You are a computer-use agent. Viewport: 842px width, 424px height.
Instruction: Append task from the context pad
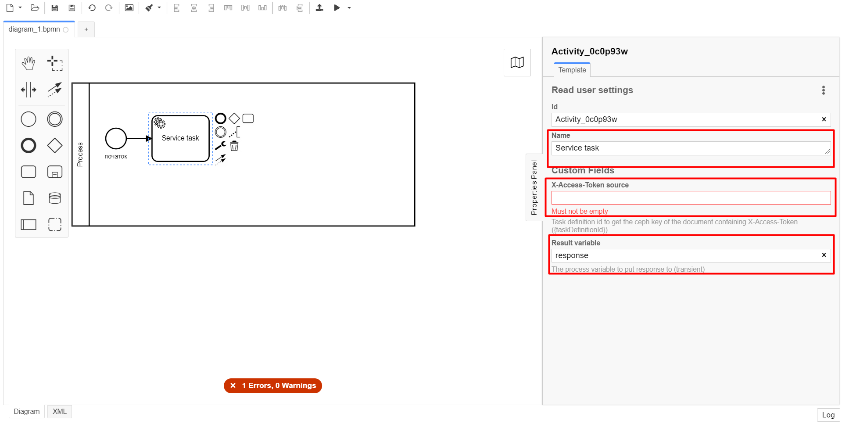[x=248, y=119]
